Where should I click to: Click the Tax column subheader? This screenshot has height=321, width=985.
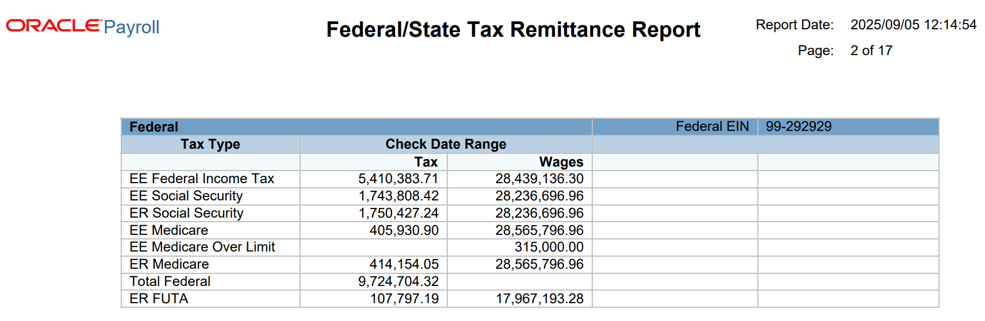coord(426,162)
